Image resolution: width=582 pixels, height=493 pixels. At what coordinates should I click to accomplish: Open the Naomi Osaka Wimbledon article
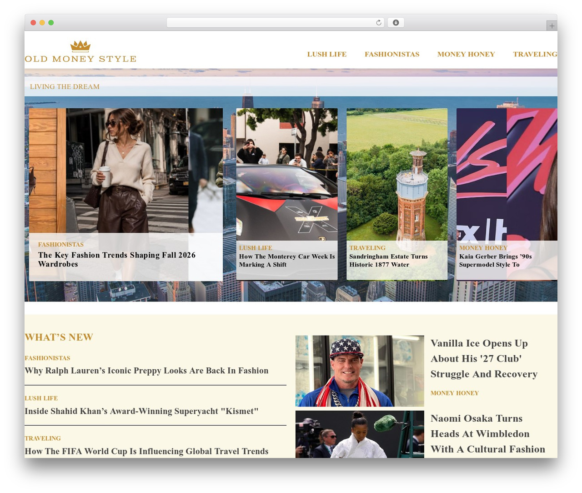(488, 434)
